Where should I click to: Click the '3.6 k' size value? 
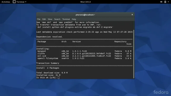128,58
